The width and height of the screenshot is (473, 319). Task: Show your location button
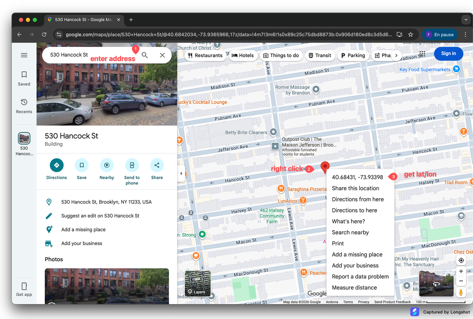click(461, 260)
